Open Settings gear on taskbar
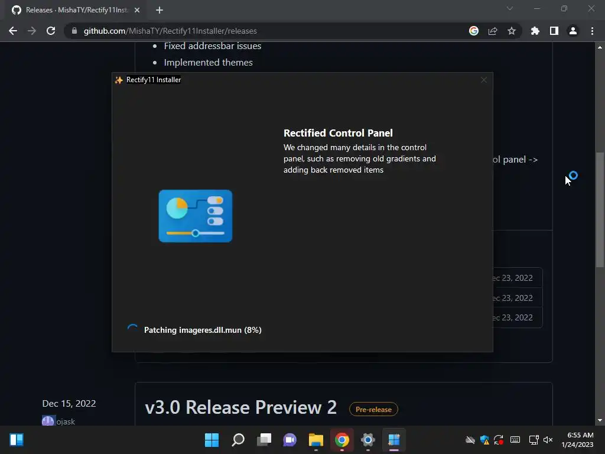605x454 pixels. 367,440
